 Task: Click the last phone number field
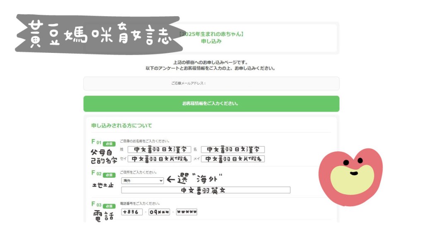pyautogui.click(x=187, y=212)
